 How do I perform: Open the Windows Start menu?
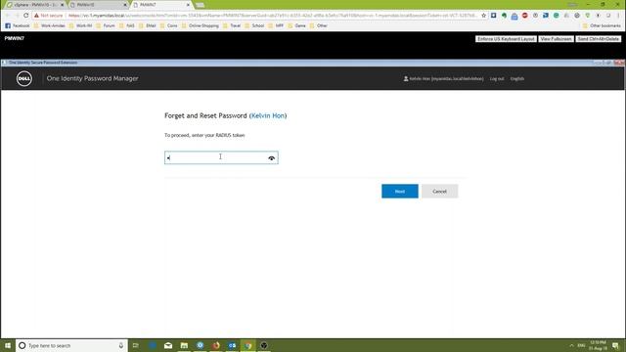(8, 345)
